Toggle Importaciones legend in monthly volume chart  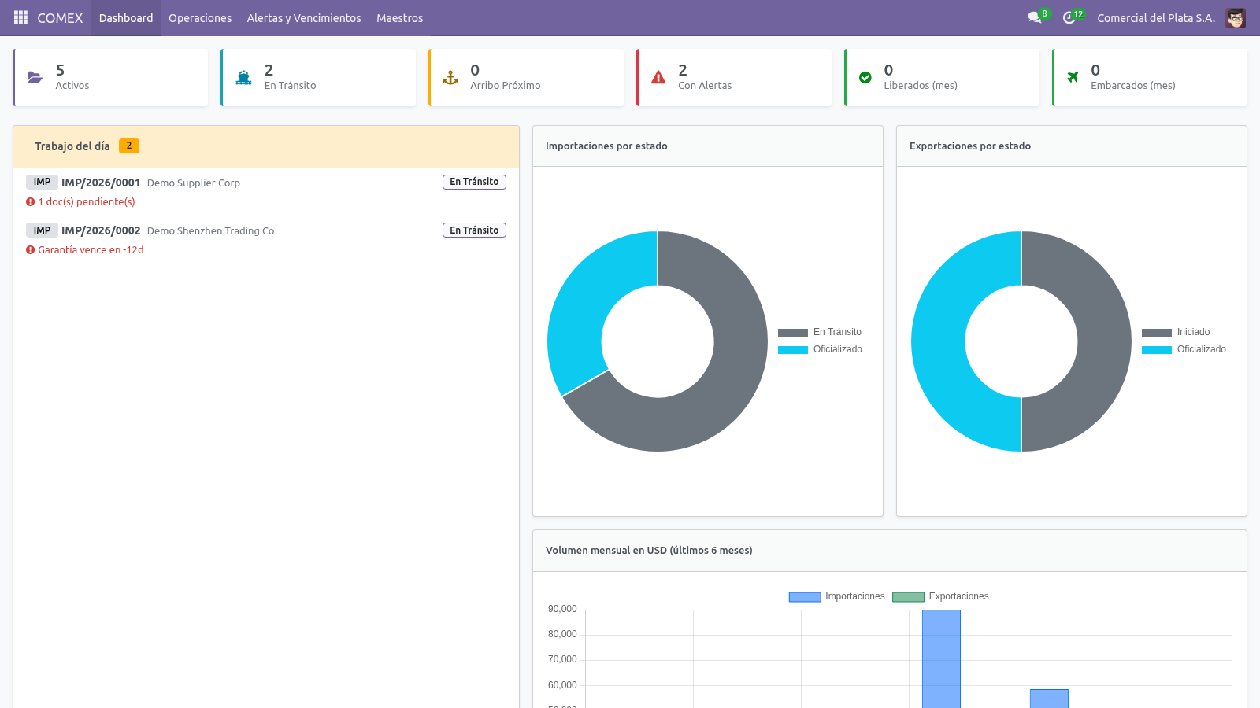point(837,596)
